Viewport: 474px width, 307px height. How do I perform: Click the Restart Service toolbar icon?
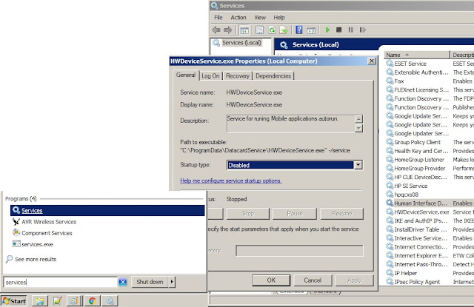tap(362, 30)
